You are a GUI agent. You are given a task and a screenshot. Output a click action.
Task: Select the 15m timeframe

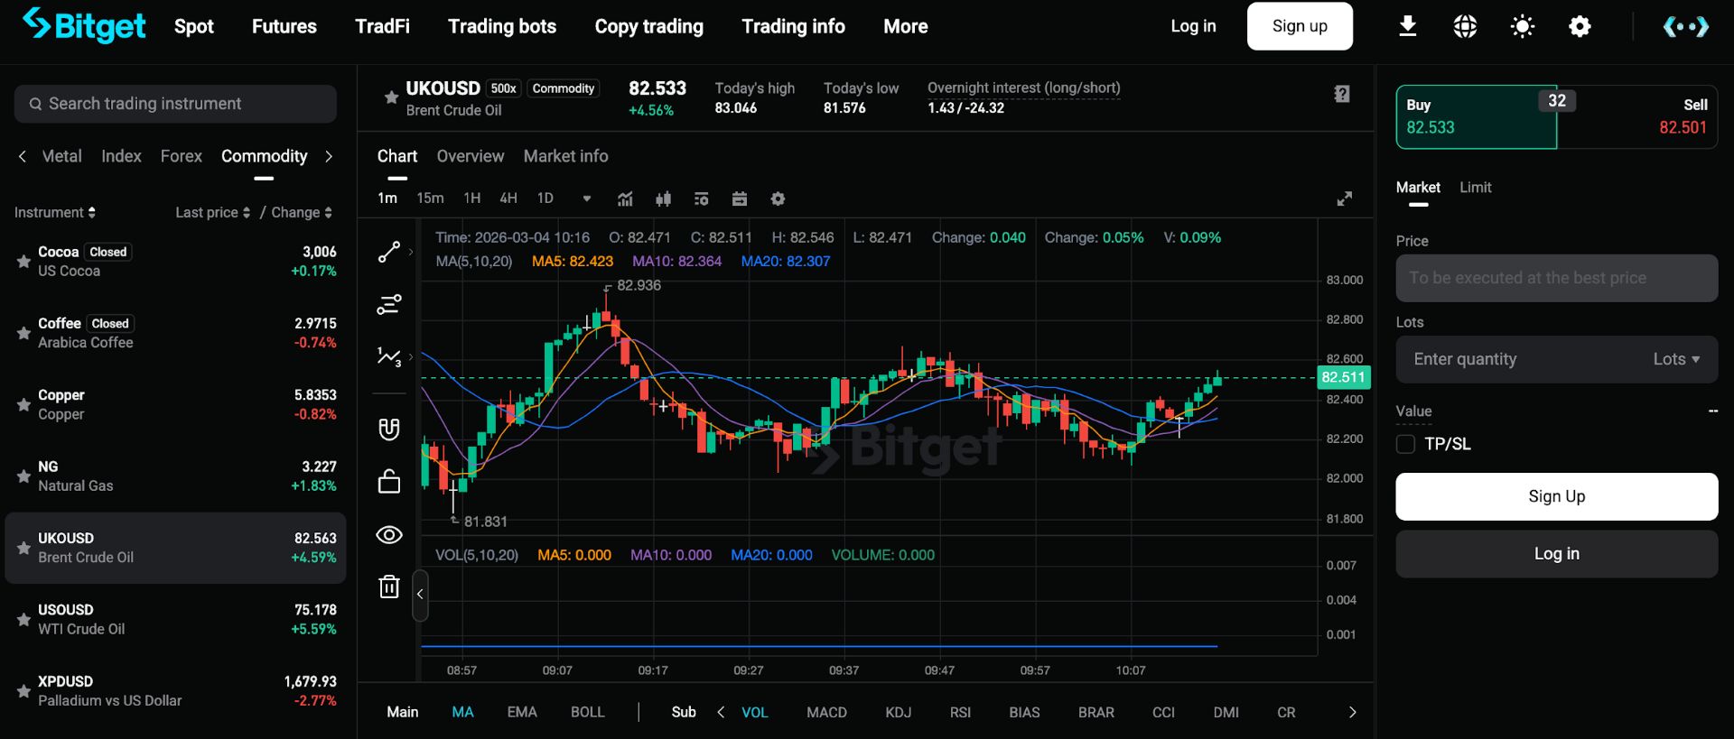(x=430, y=199)
